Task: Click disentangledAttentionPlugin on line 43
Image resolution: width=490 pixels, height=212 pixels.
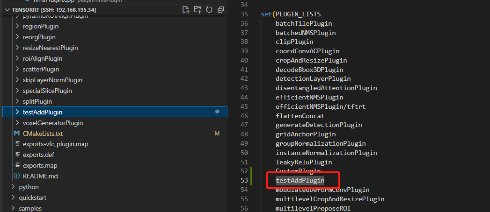Action: [x=326, y=88]
